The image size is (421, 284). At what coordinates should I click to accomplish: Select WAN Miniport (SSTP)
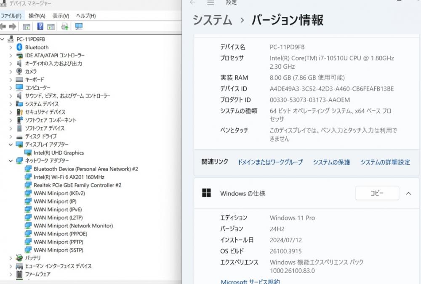click(x=58, y=249)
